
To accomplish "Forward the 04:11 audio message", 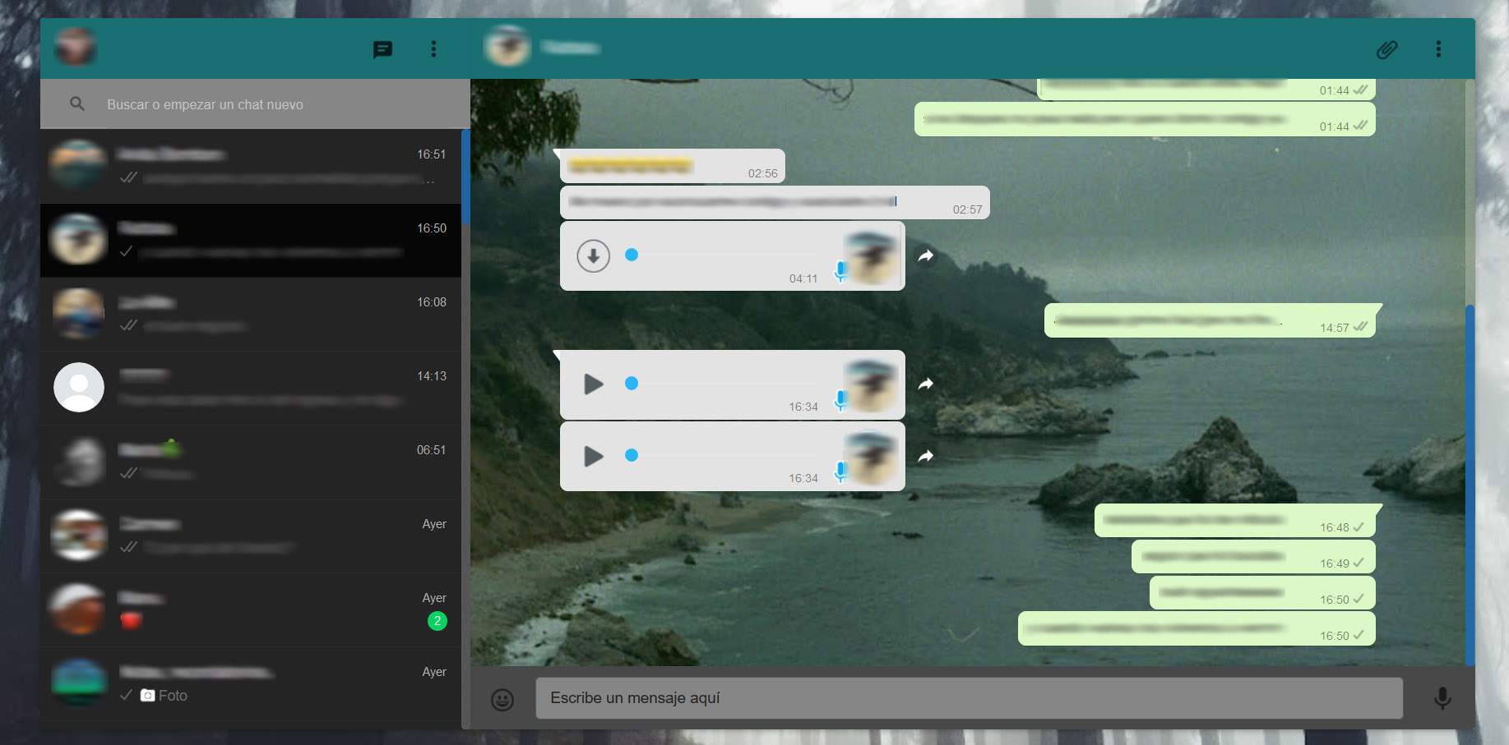I will tap(926, 255).
